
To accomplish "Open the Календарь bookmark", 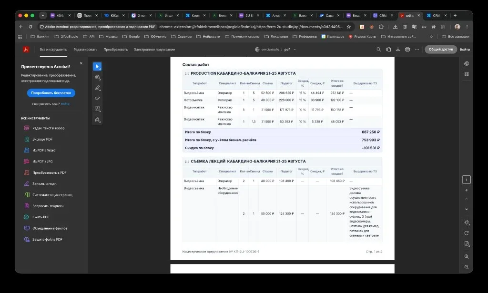I will pos(333,36).
